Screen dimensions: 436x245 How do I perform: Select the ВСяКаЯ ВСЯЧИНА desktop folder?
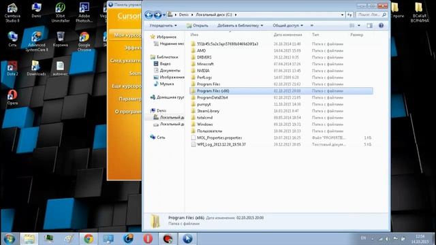(420, 13)
